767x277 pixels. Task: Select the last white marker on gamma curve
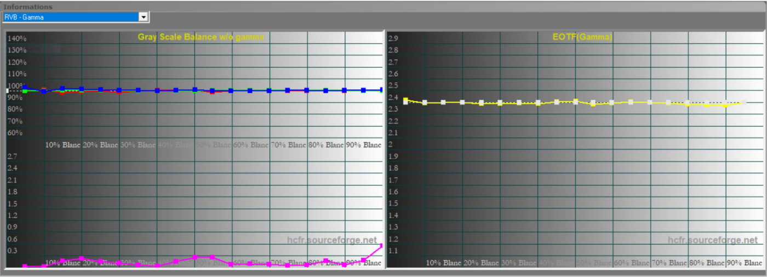(743, 102)
